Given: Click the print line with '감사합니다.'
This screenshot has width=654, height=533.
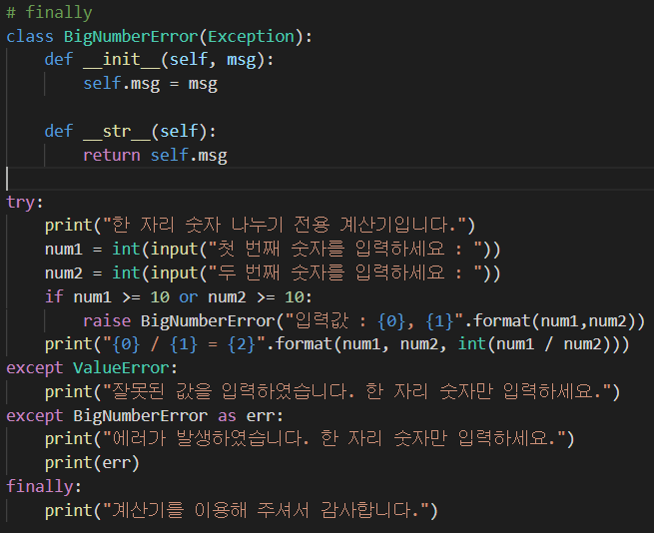Looking at the screenshot, I should click(x=241, y=510).
